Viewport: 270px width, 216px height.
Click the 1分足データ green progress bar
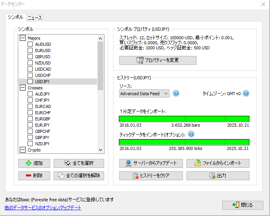(184, 118)
